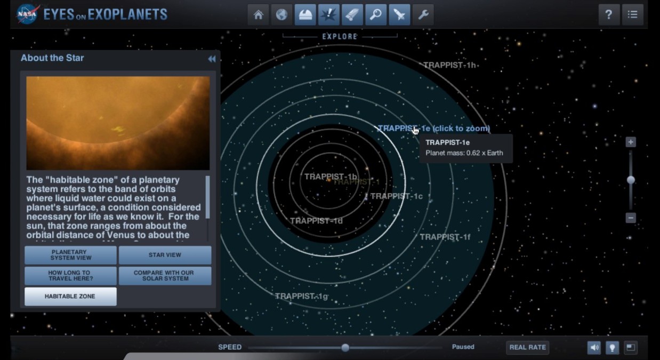The height and width of the screenshot is (360, 660).
Task: Toggle the lightbulb lighting icon
Action: pyautogui.click(x=613, y=348)
